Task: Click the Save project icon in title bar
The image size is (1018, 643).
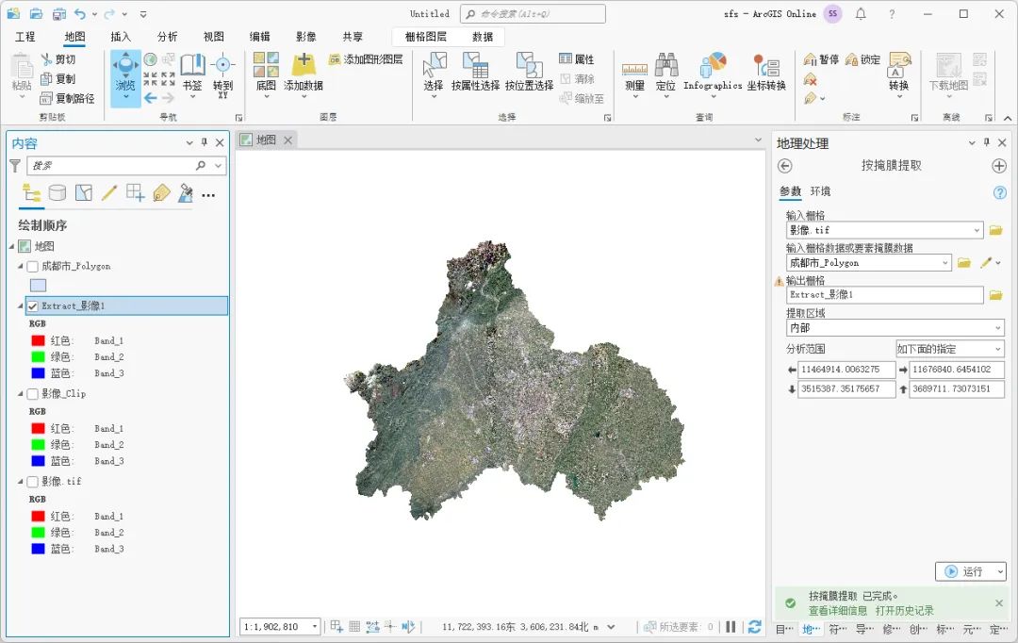Action: (59, 13)
